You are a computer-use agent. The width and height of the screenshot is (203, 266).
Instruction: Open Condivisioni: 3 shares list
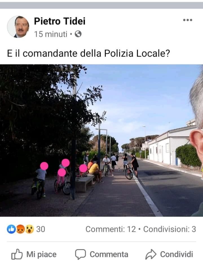169,229
